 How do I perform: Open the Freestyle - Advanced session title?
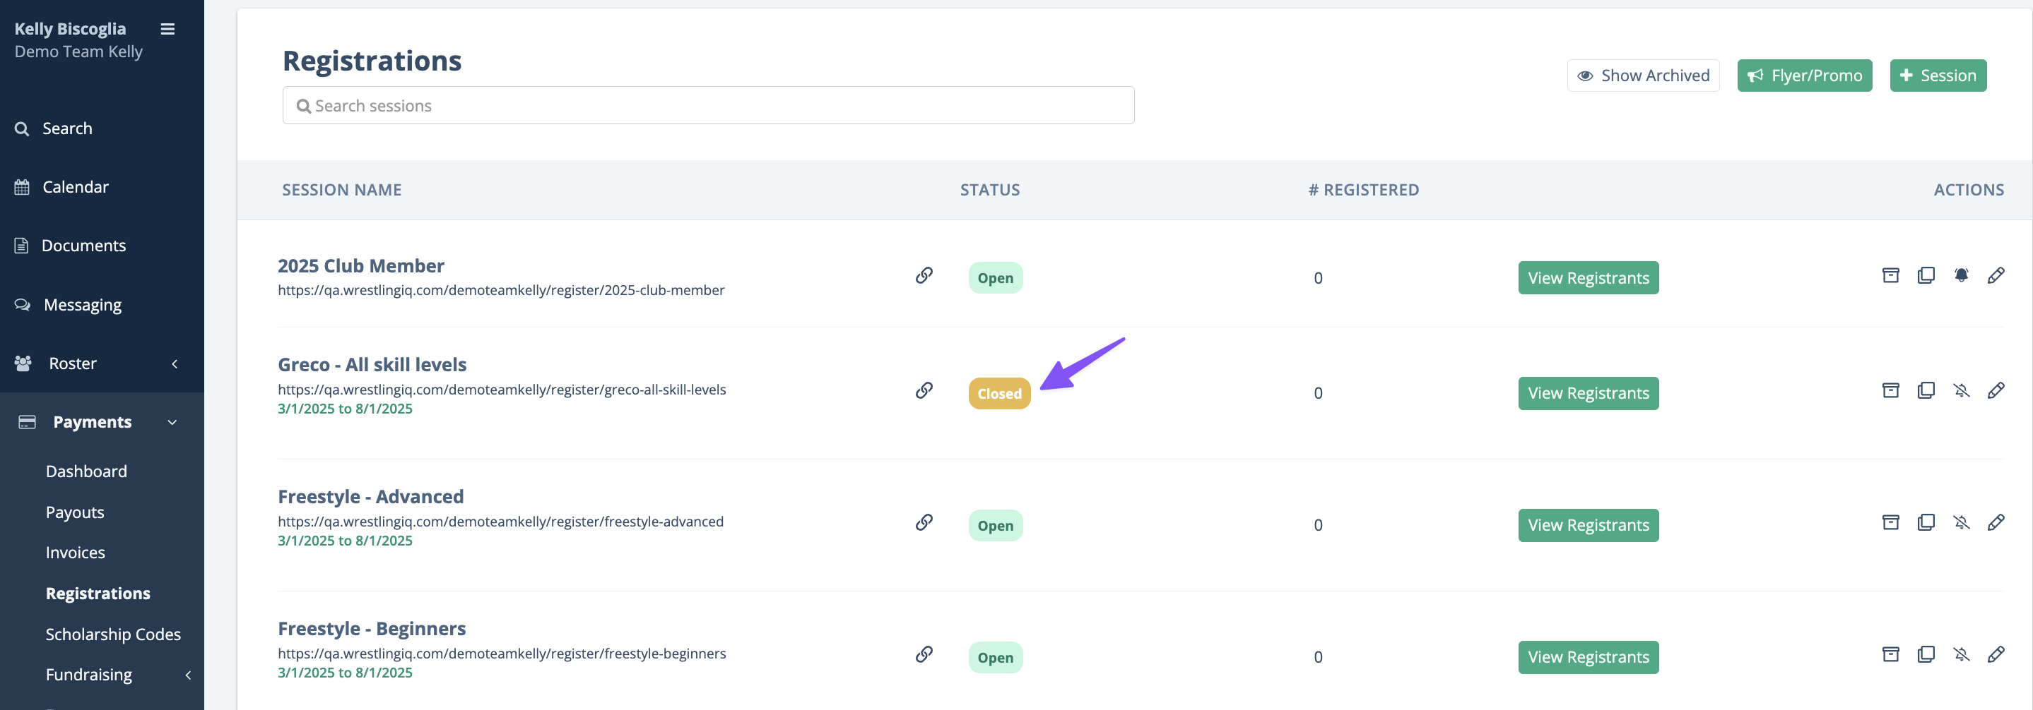click(370, 496)
